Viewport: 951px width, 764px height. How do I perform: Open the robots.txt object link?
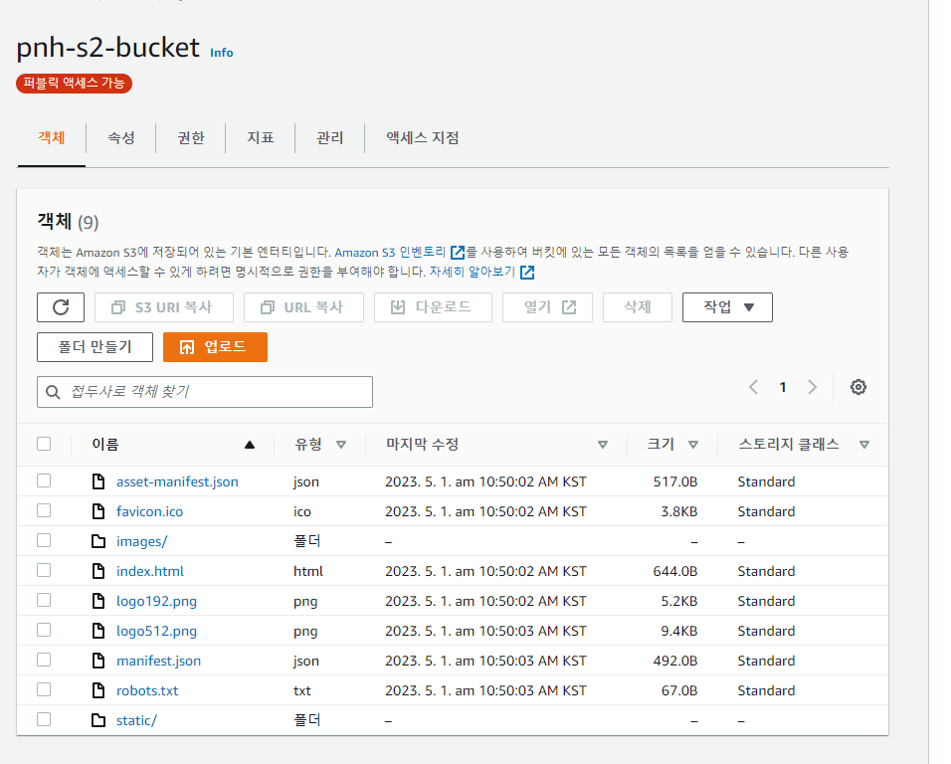(147, 690)
